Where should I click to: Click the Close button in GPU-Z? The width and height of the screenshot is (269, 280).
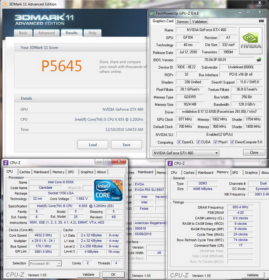pyautogui.click(x=254, y=152)
